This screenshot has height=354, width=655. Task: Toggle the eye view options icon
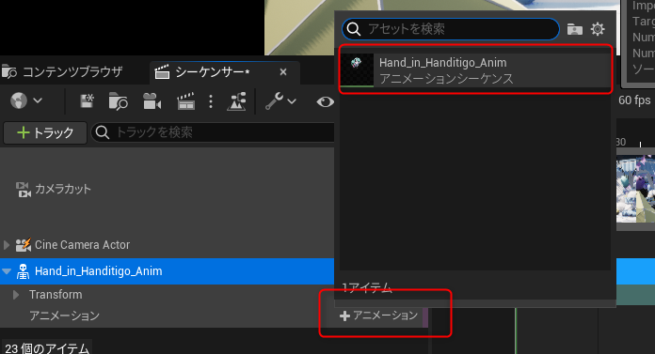(325, 101)
